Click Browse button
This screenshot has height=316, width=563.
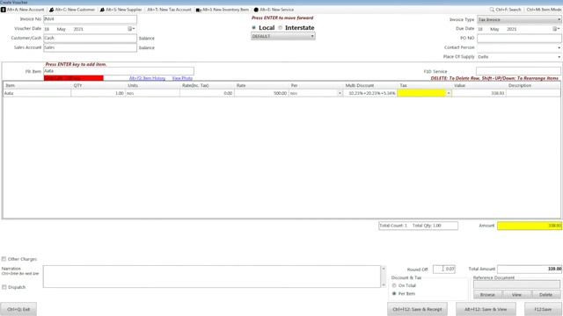pos(487,295)
